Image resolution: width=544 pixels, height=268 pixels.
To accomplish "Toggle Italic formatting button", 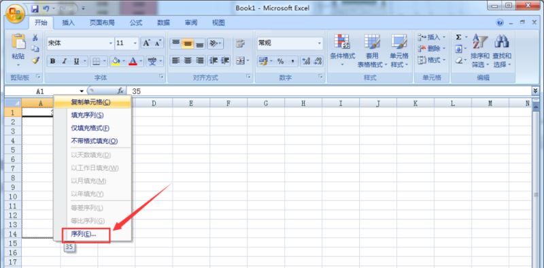I will [64, 61].
